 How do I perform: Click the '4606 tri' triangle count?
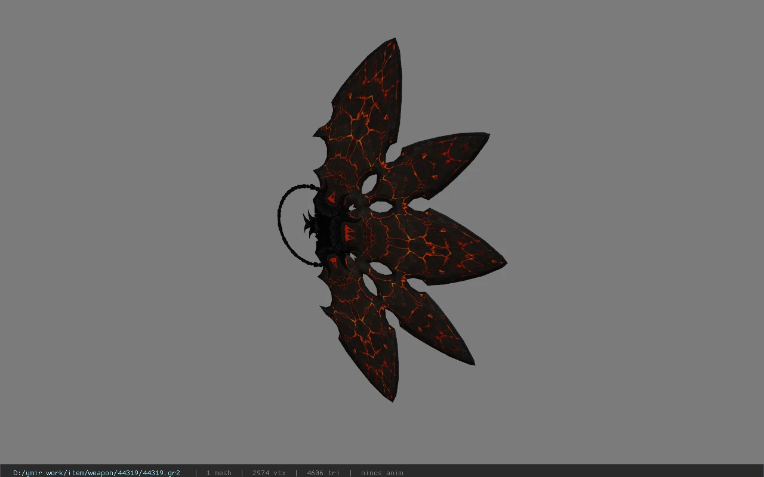323,473
